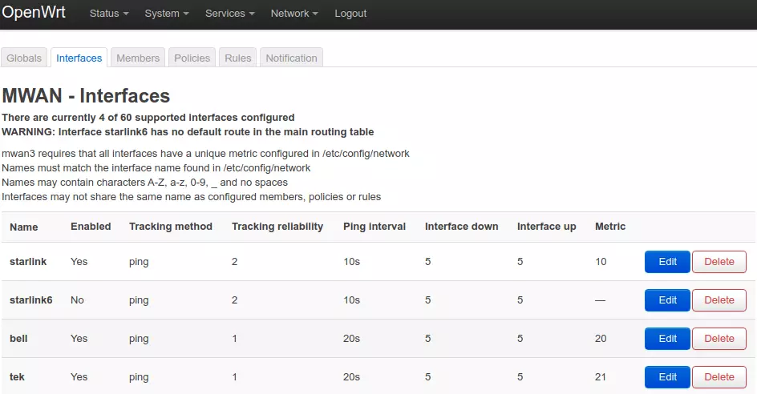Image resolution: width=757 pixels, height=394 pixels.
Task: Delete the tek interface
Action: coord(719,377)
